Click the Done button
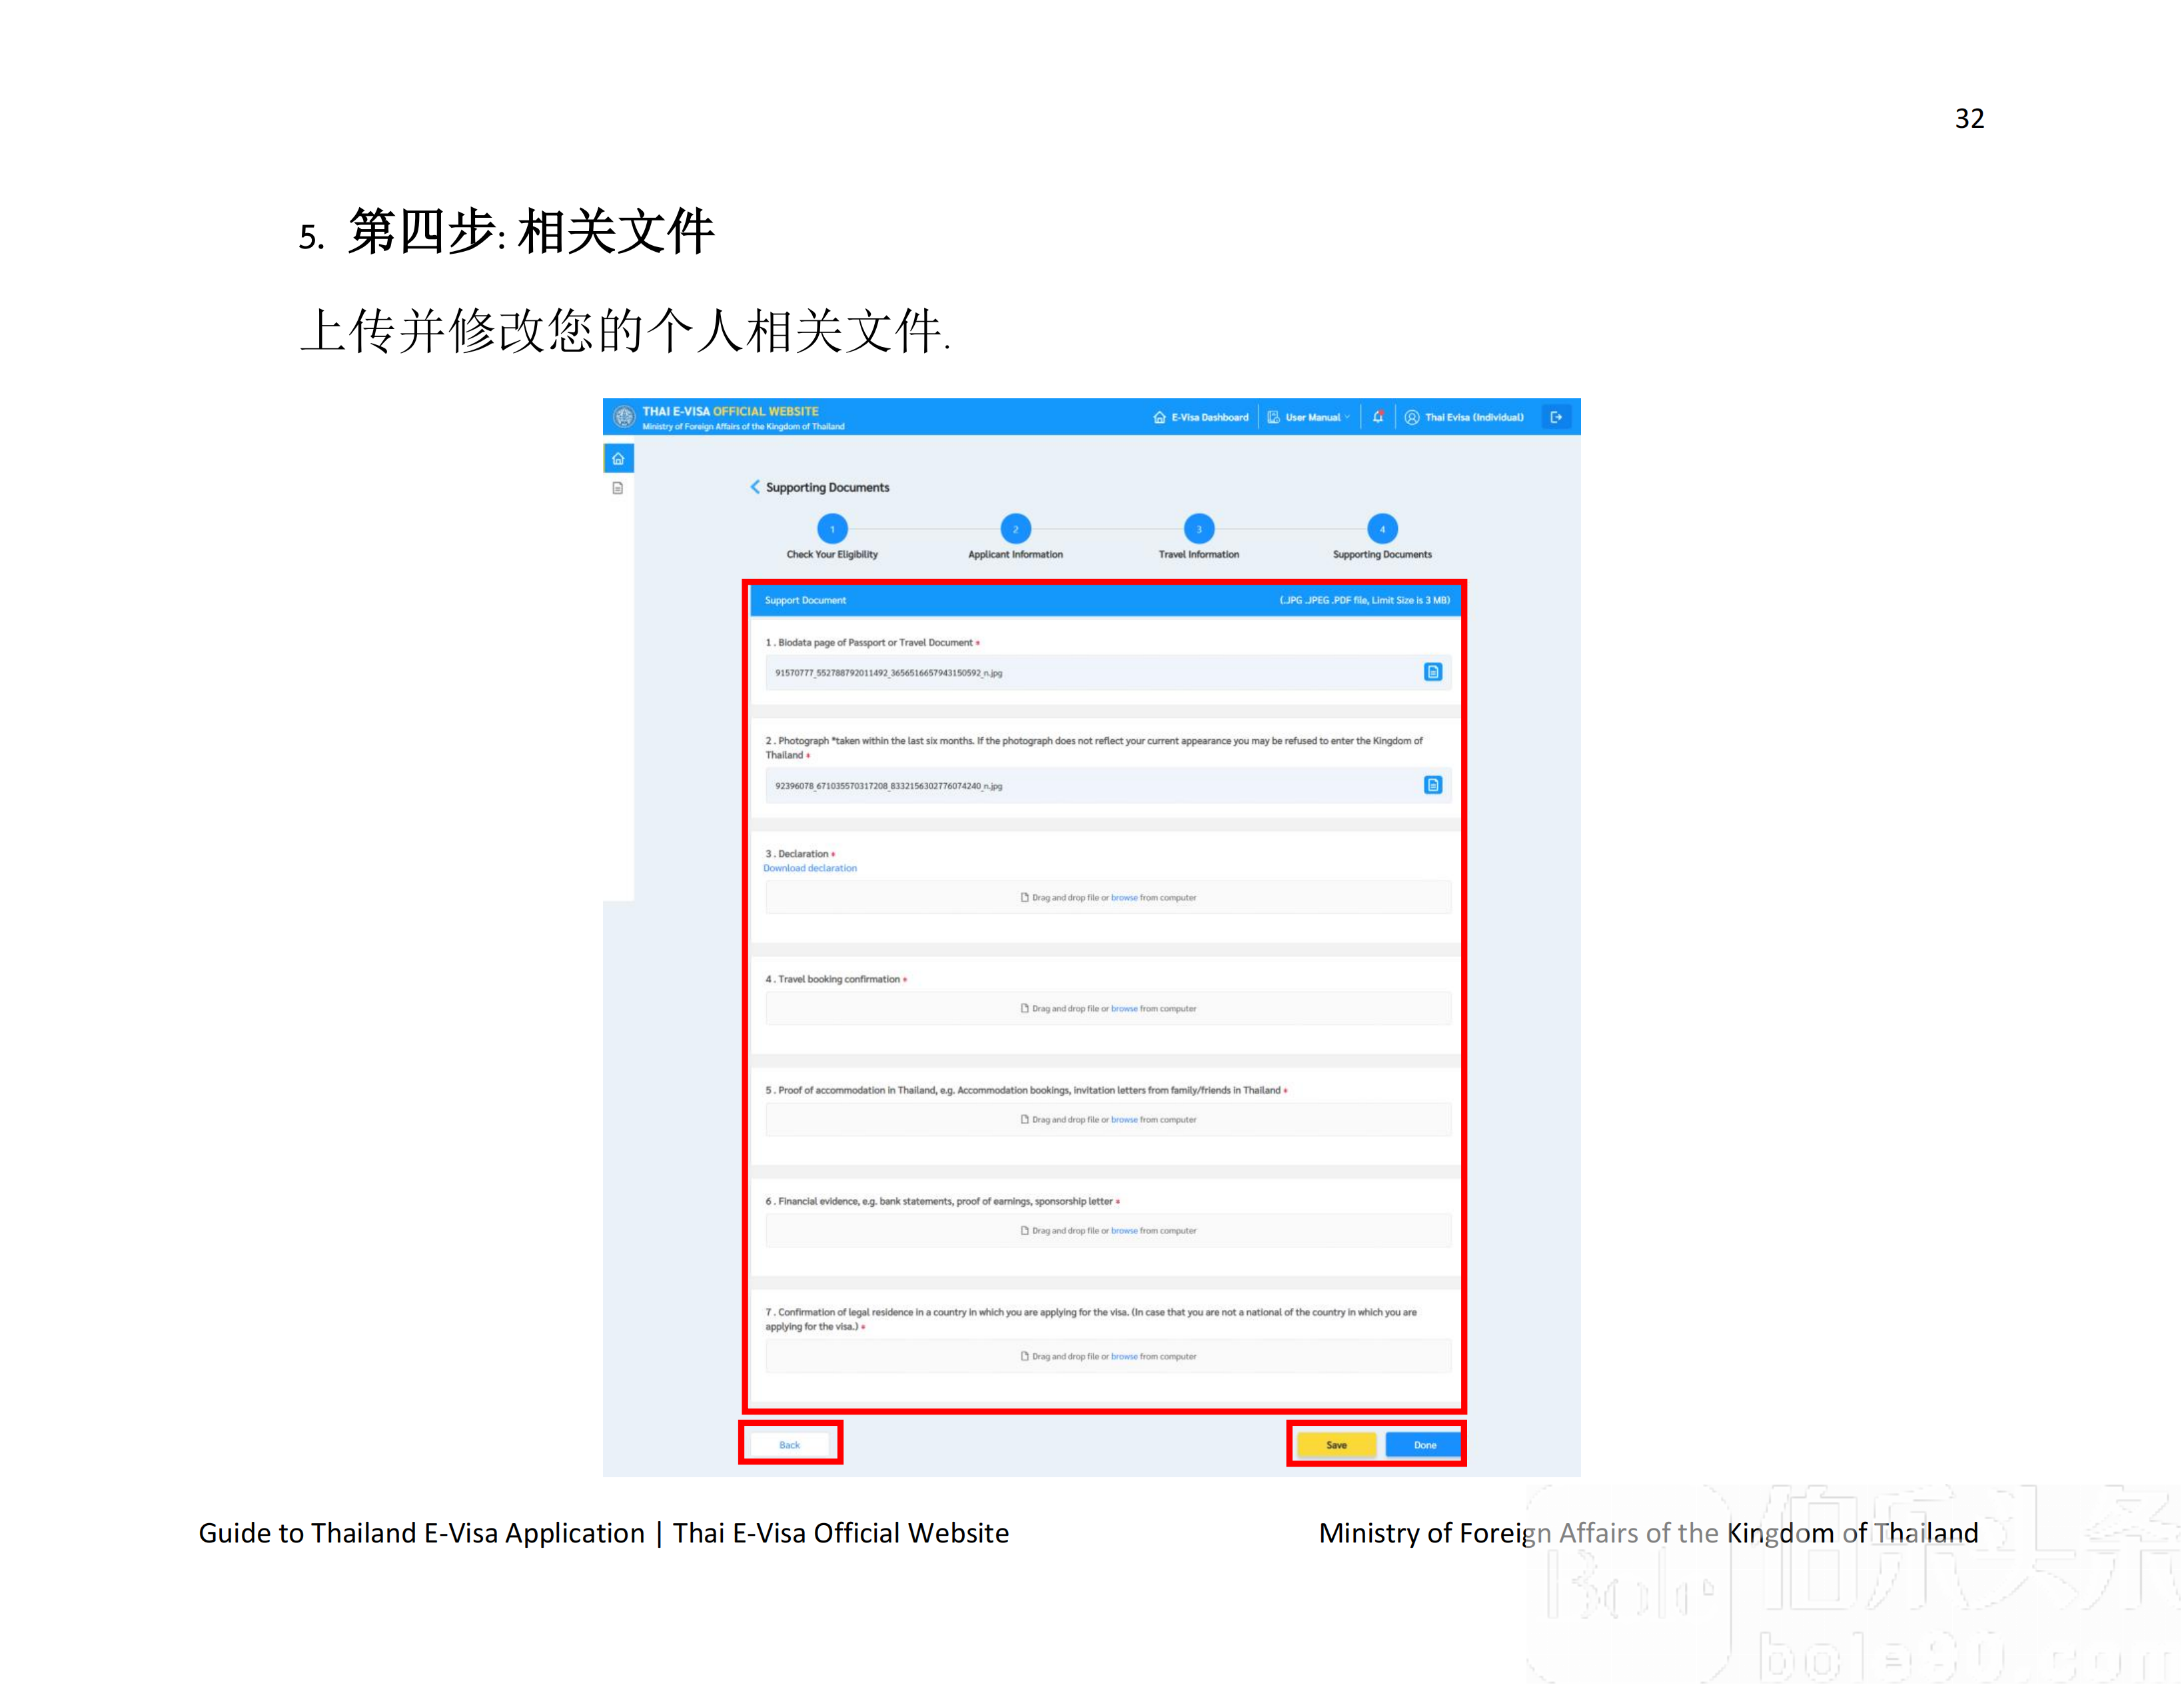The height and width of the screenshot is (1687, 2184). (1424, 1444)
